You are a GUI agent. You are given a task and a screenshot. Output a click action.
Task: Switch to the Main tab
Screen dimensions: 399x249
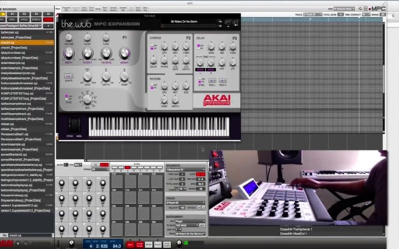pos(58,9)
